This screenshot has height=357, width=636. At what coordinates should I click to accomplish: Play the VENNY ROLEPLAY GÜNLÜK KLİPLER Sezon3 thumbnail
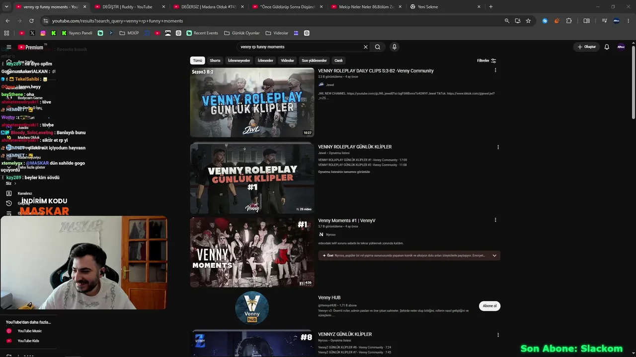252,103
